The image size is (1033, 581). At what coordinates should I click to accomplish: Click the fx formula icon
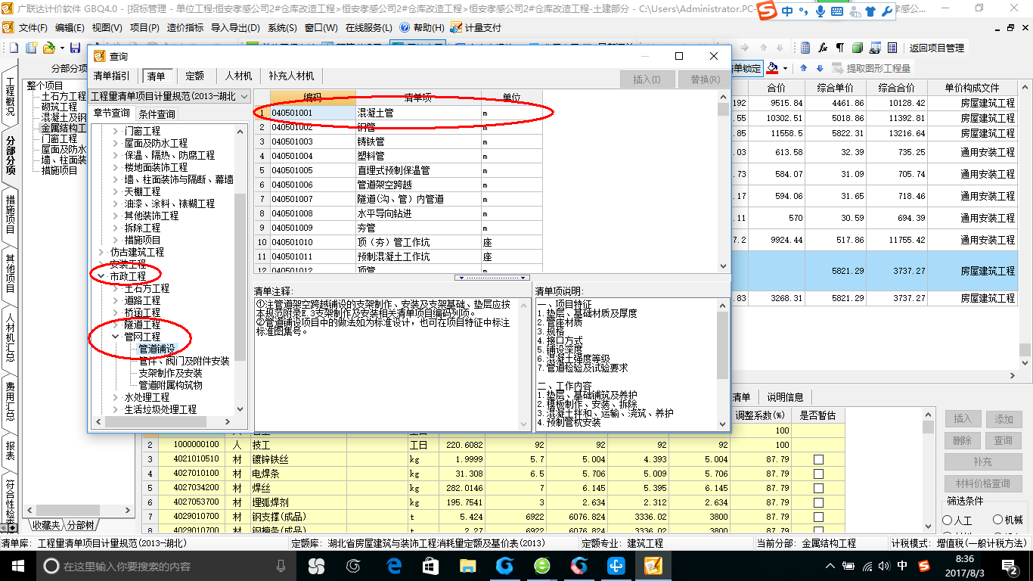[x=823, y=48]
